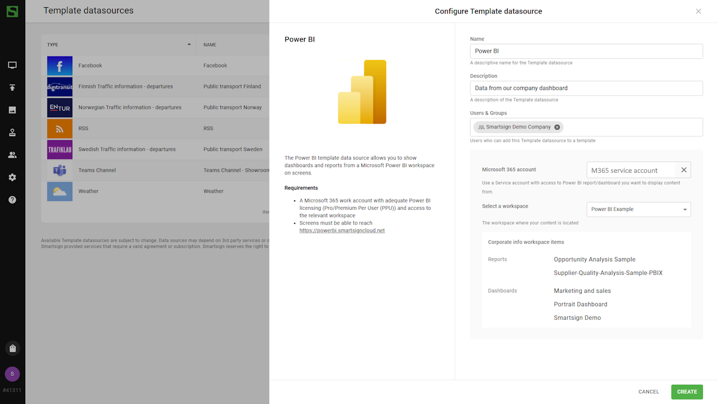The image size is (718, 404).
Task: Clear the M365 service account selection
Action: [x=684, y=170]
